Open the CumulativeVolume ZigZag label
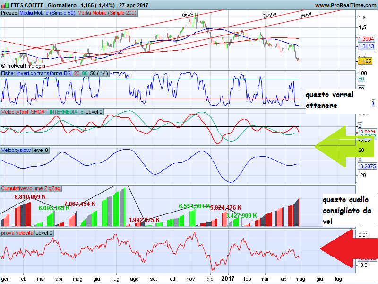This screenshot has width=378, height=284. coord(31,188)
